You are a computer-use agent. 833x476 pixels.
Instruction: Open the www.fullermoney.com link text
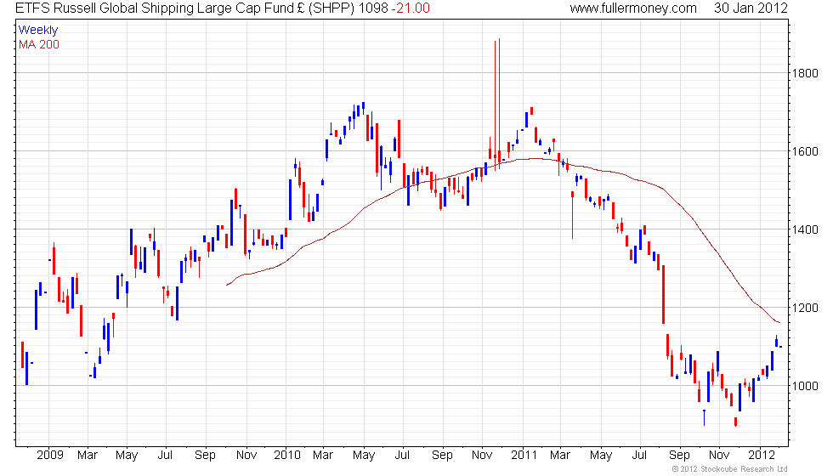click(x=633, y=8)
